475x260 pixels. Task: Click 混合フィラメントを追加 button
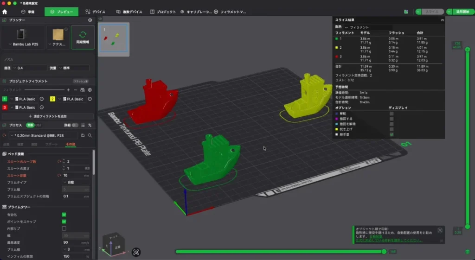[x=48, y=116]
